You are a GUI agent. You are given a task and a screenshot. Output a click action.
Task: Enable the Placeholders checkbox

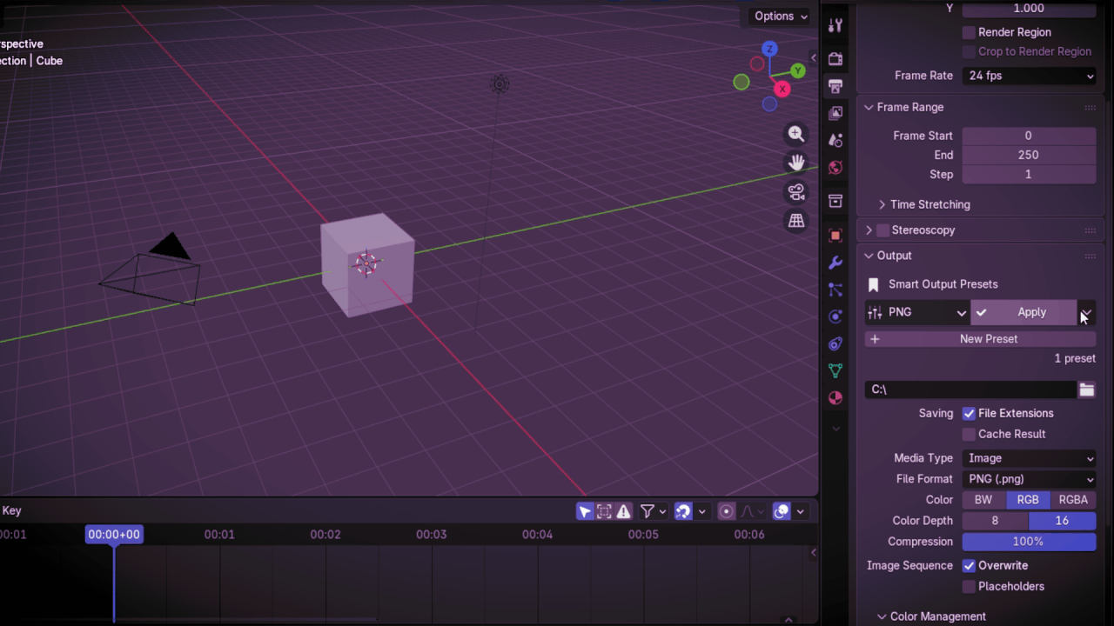(969, 586)
